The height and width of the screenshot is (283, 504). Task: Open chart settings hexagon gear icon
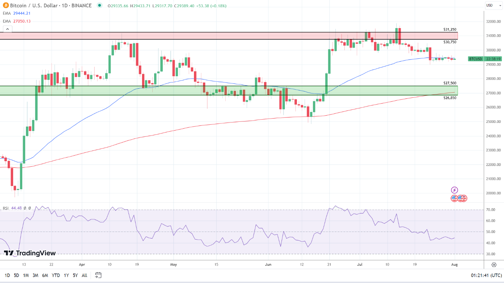coord(494,265)
